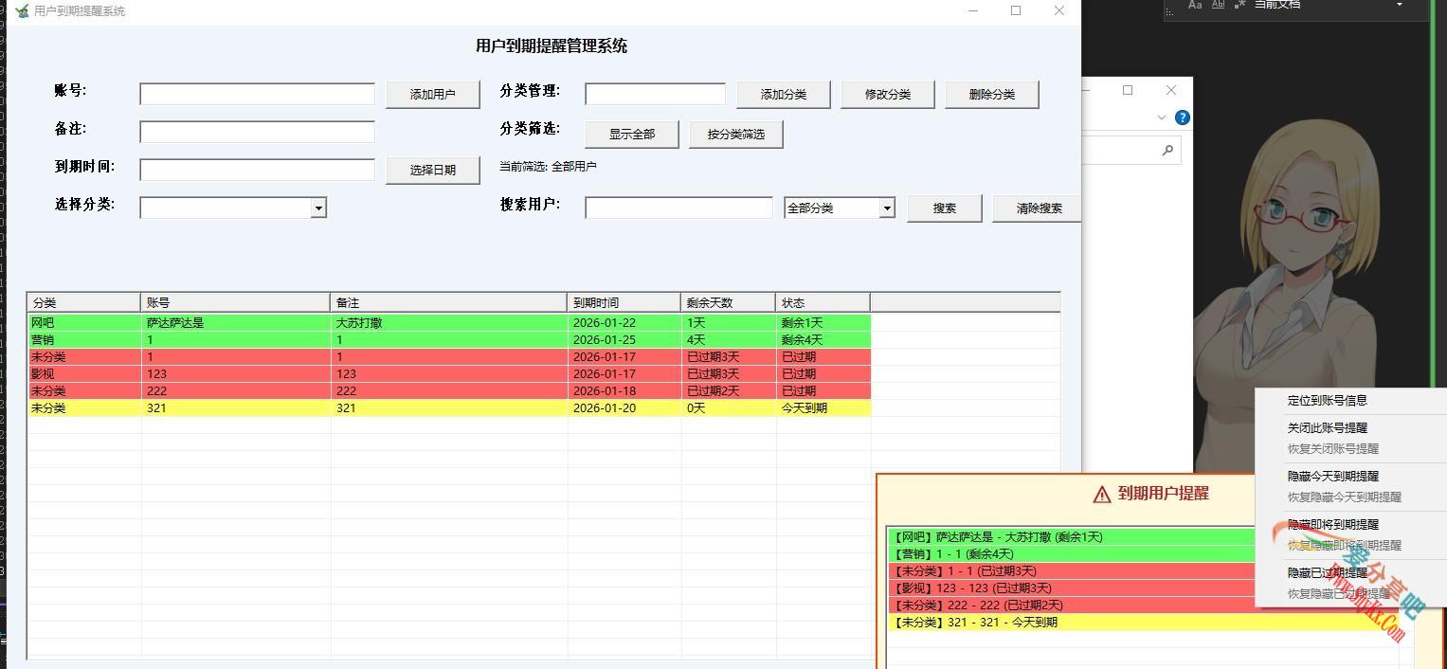Click the 清除搜索 button
The width and height of the screenshot is (1447, 669).
pyautogui.click(x=1036, y=208)
